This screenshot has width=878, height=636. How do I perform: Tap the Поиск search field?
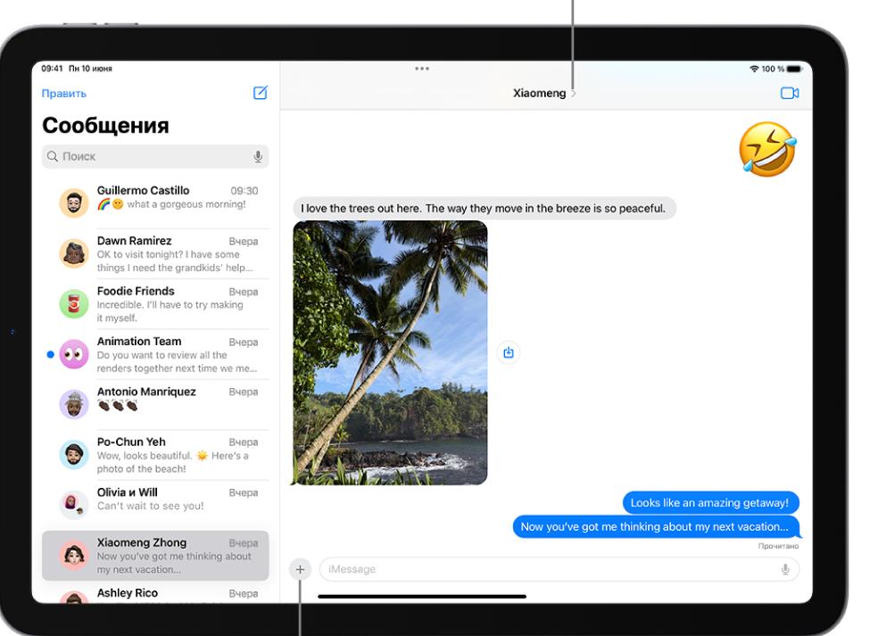pos(155,156)
